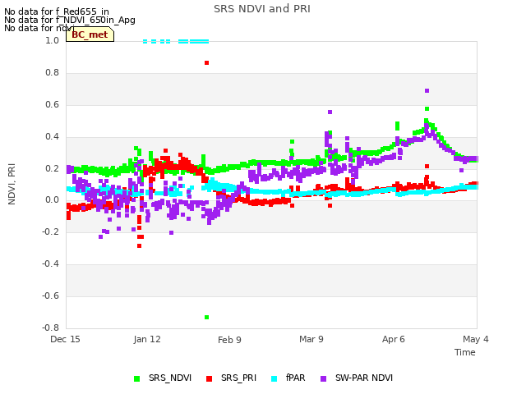Click the -0.8 y-axis tick label
This screenshot has width=526, height=394.
pos(50,328)
